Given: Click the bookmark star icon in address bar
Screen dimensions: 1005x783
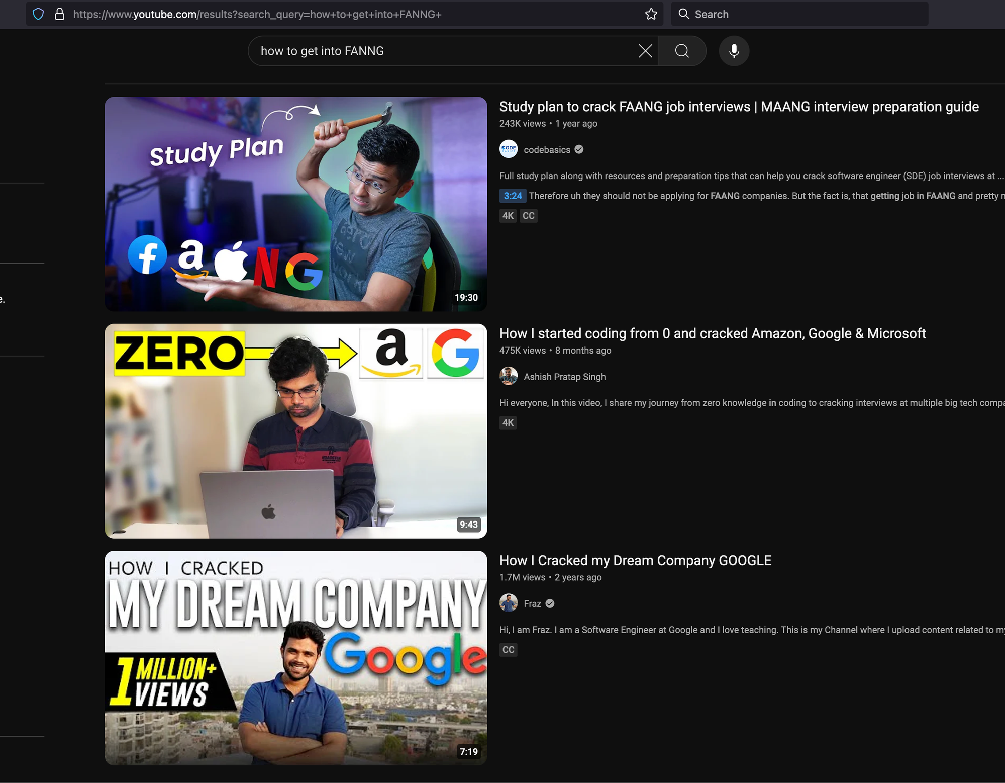Looking at the screenshot, I should (651, 14).
